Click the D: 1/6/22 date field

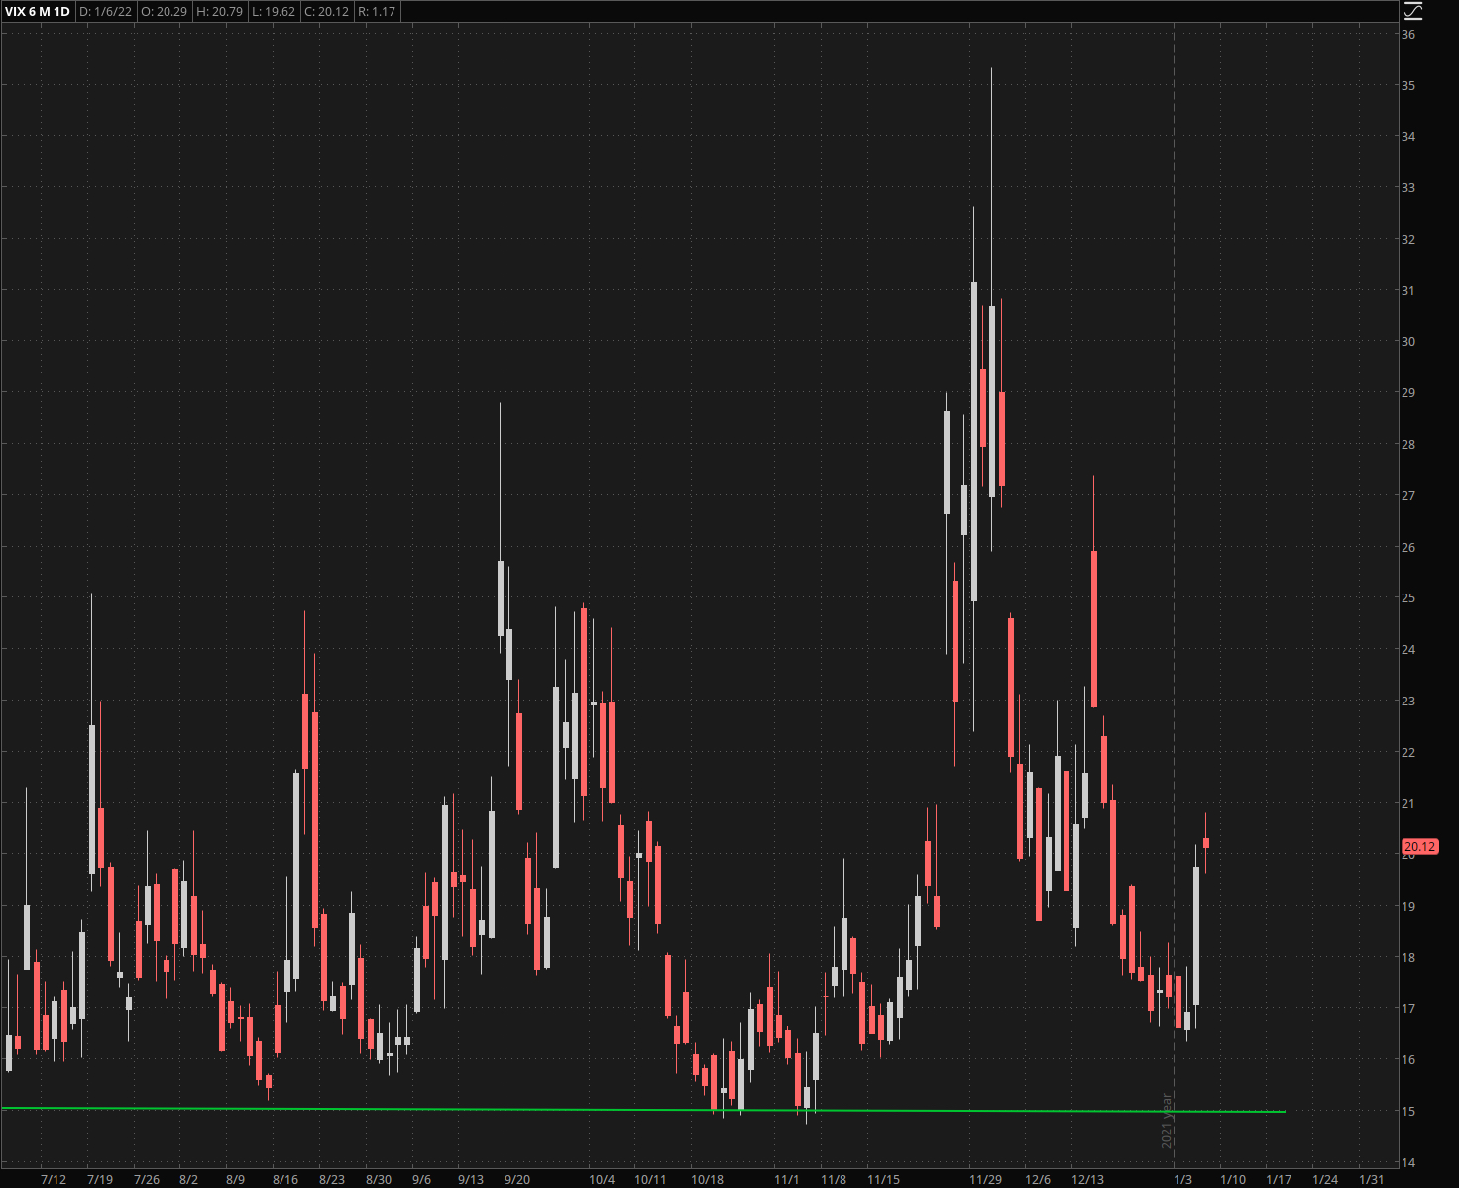[x=106, y=12]
